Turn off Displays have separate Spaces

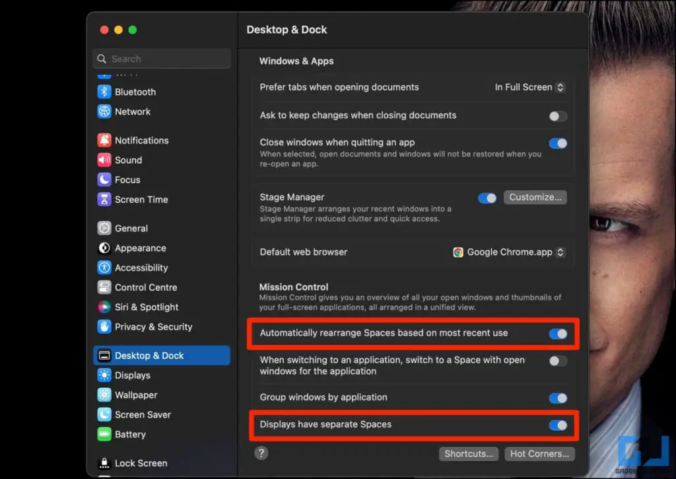click(558, 426)
